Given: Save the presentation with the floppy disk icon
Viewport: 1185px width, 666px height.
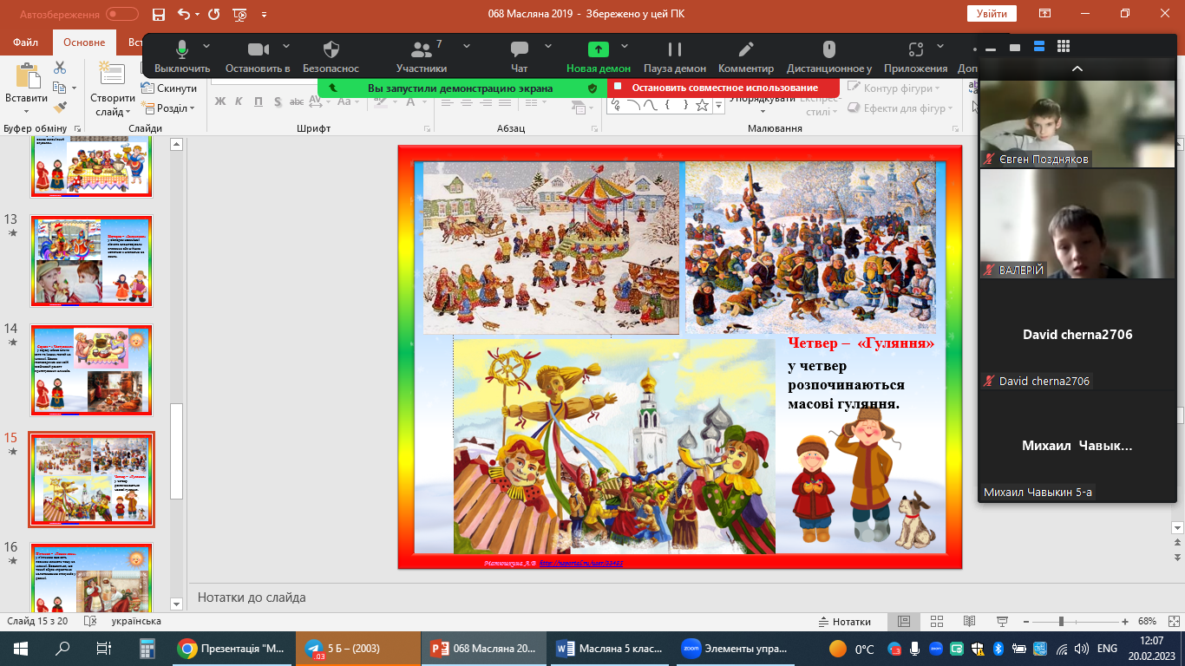Looking at the screenshot, I should point(158,15).
